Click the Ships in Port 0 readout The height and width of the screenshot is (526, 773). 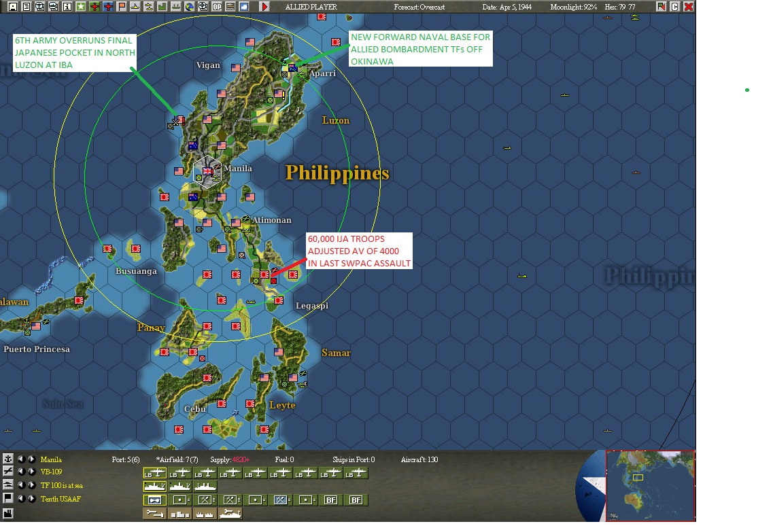click(354, 459)
